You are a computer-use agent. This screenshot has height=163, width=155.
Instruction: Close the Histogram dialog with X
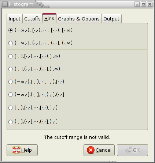[x=150, y=4]
